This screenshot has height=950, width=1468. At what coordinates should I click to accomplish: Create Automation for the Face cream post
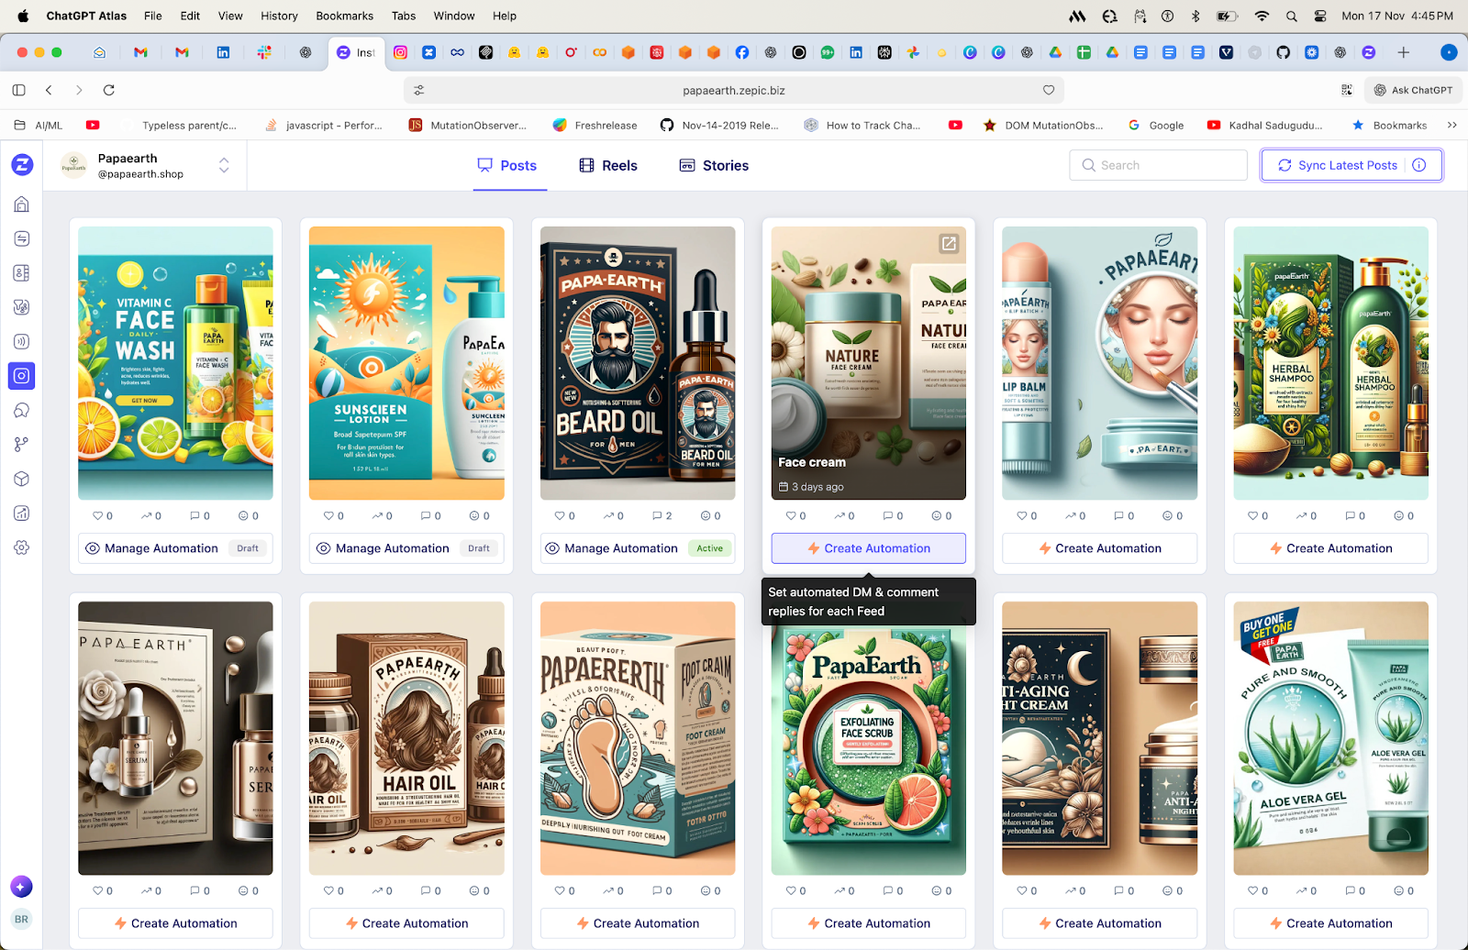point(869,548)
